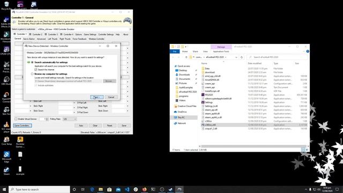Select Quick access in the navigation pane

point(183,66)
